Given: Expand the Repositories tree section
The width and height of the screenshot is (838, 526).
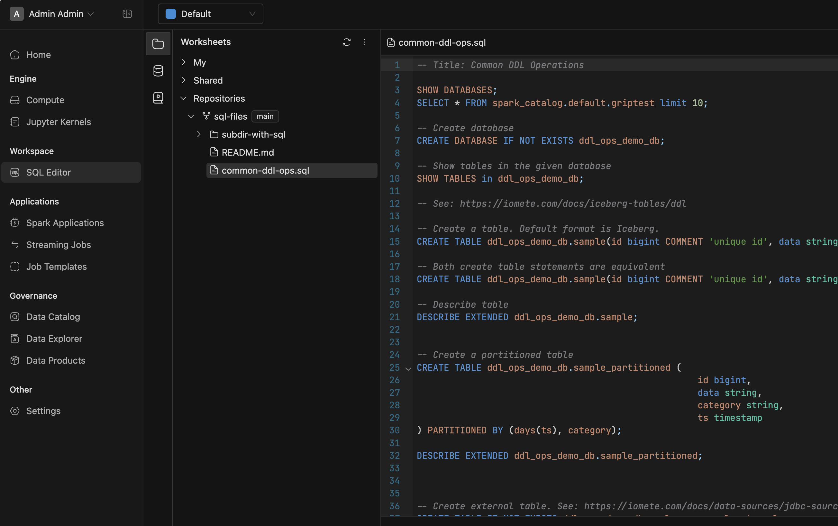Looking at the screenshot, I should coord(184,98).
